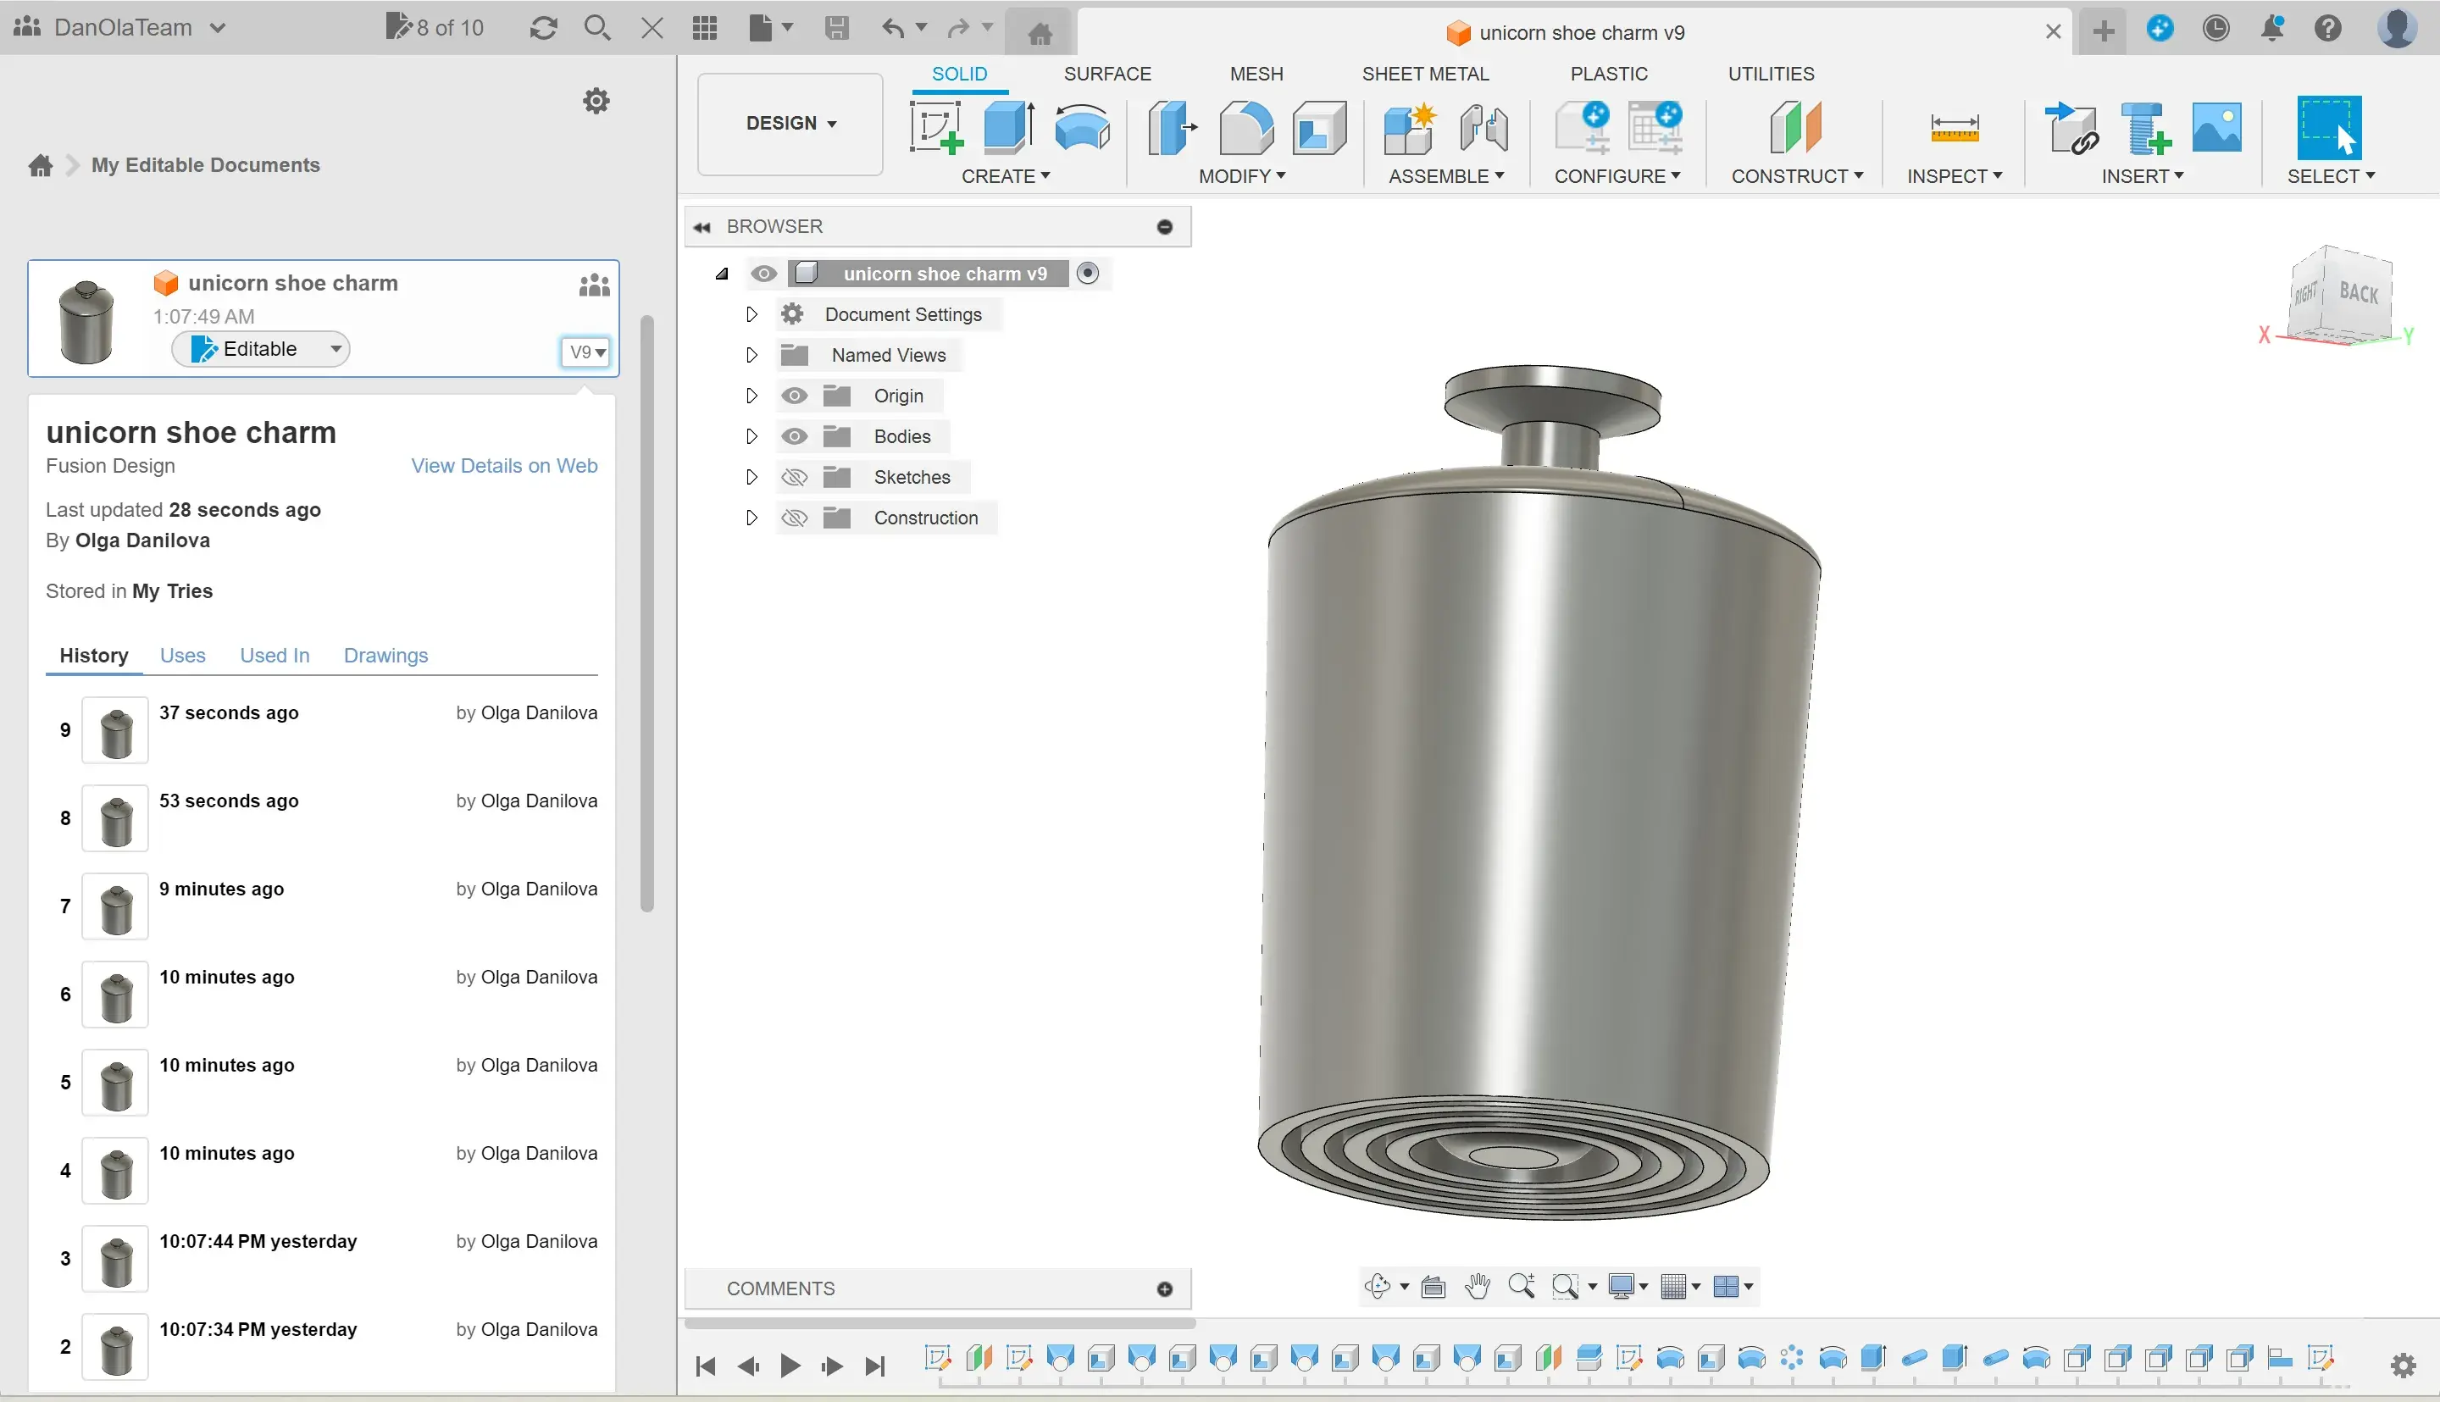
Task: Toggle visibility of unicorn shoe charm v9 component
Action: [763, 274]
